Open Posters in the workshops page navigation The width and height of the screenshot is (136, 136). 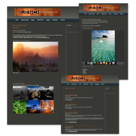point(91,84)
